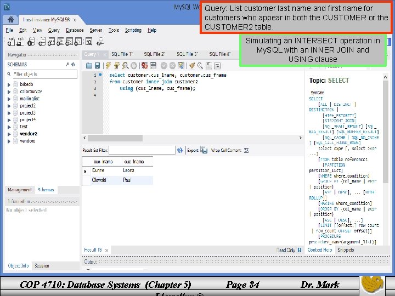Image resolution: width=395 pixels, height=296 pixels.
Task: Click the query editor horizontal scrollbar thumb
Action: click(x=115, y=138)
